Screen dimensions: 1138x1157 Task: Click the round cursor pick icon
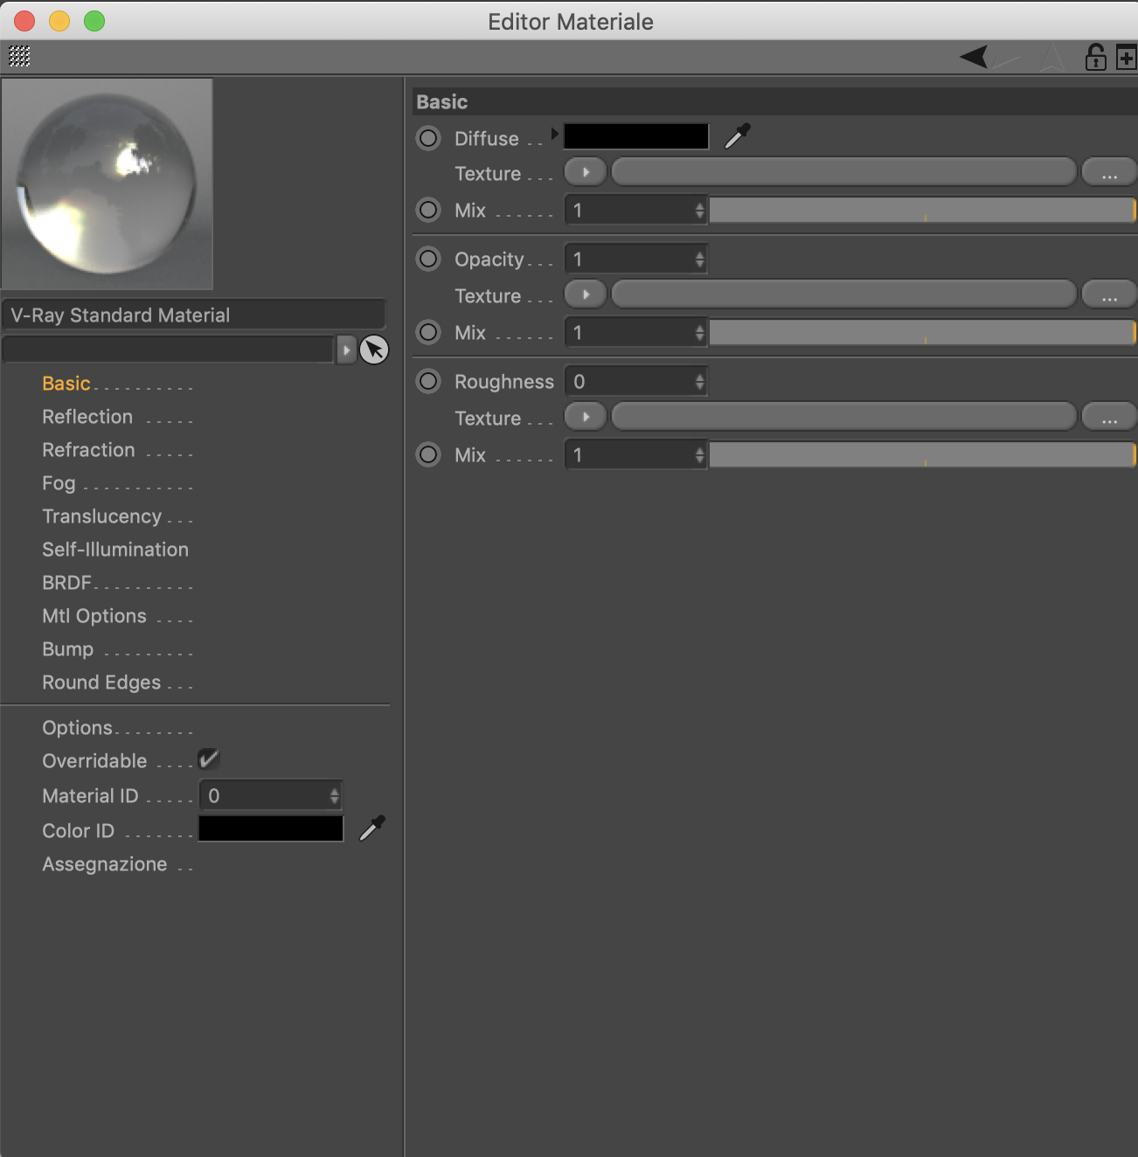[x=374, y=350]
